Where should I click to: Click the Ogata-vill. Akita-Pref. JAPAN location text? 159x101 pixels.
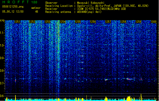(x=113, y=6)
